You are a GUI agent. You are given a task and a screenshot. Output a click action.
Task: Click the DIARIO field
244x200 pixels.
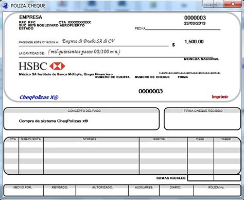coord(177,190)
